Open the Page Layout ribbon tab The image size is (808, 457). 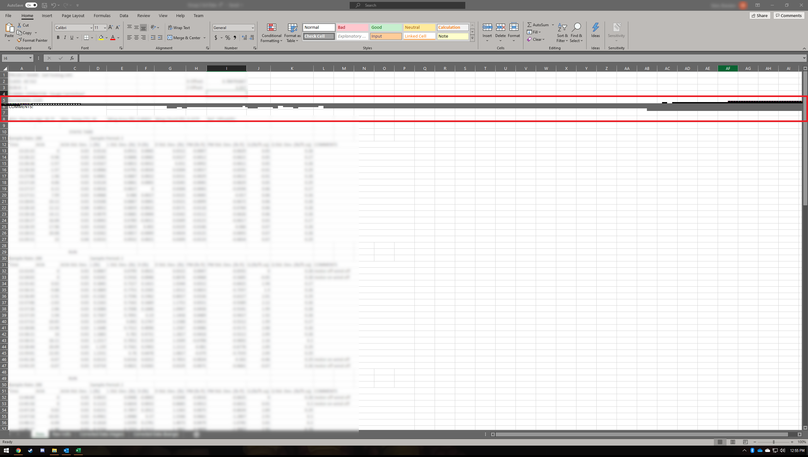click(73, 15)
